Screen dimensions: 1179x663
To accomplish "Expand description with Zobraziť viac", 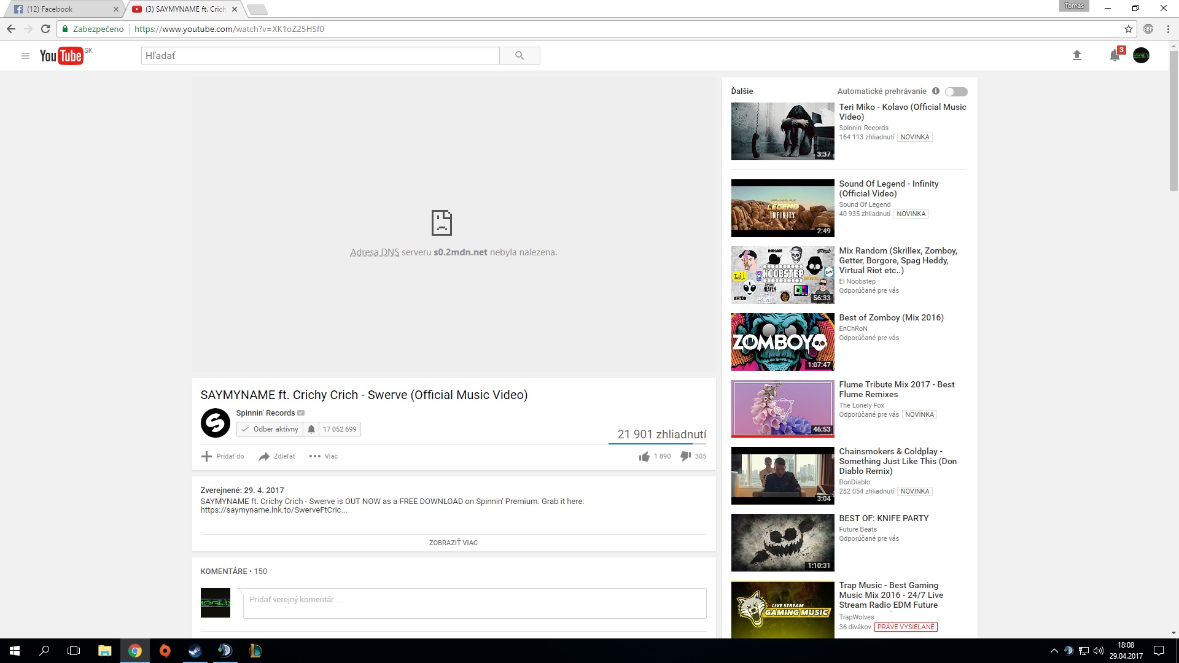I will click(x=453, y=543).
